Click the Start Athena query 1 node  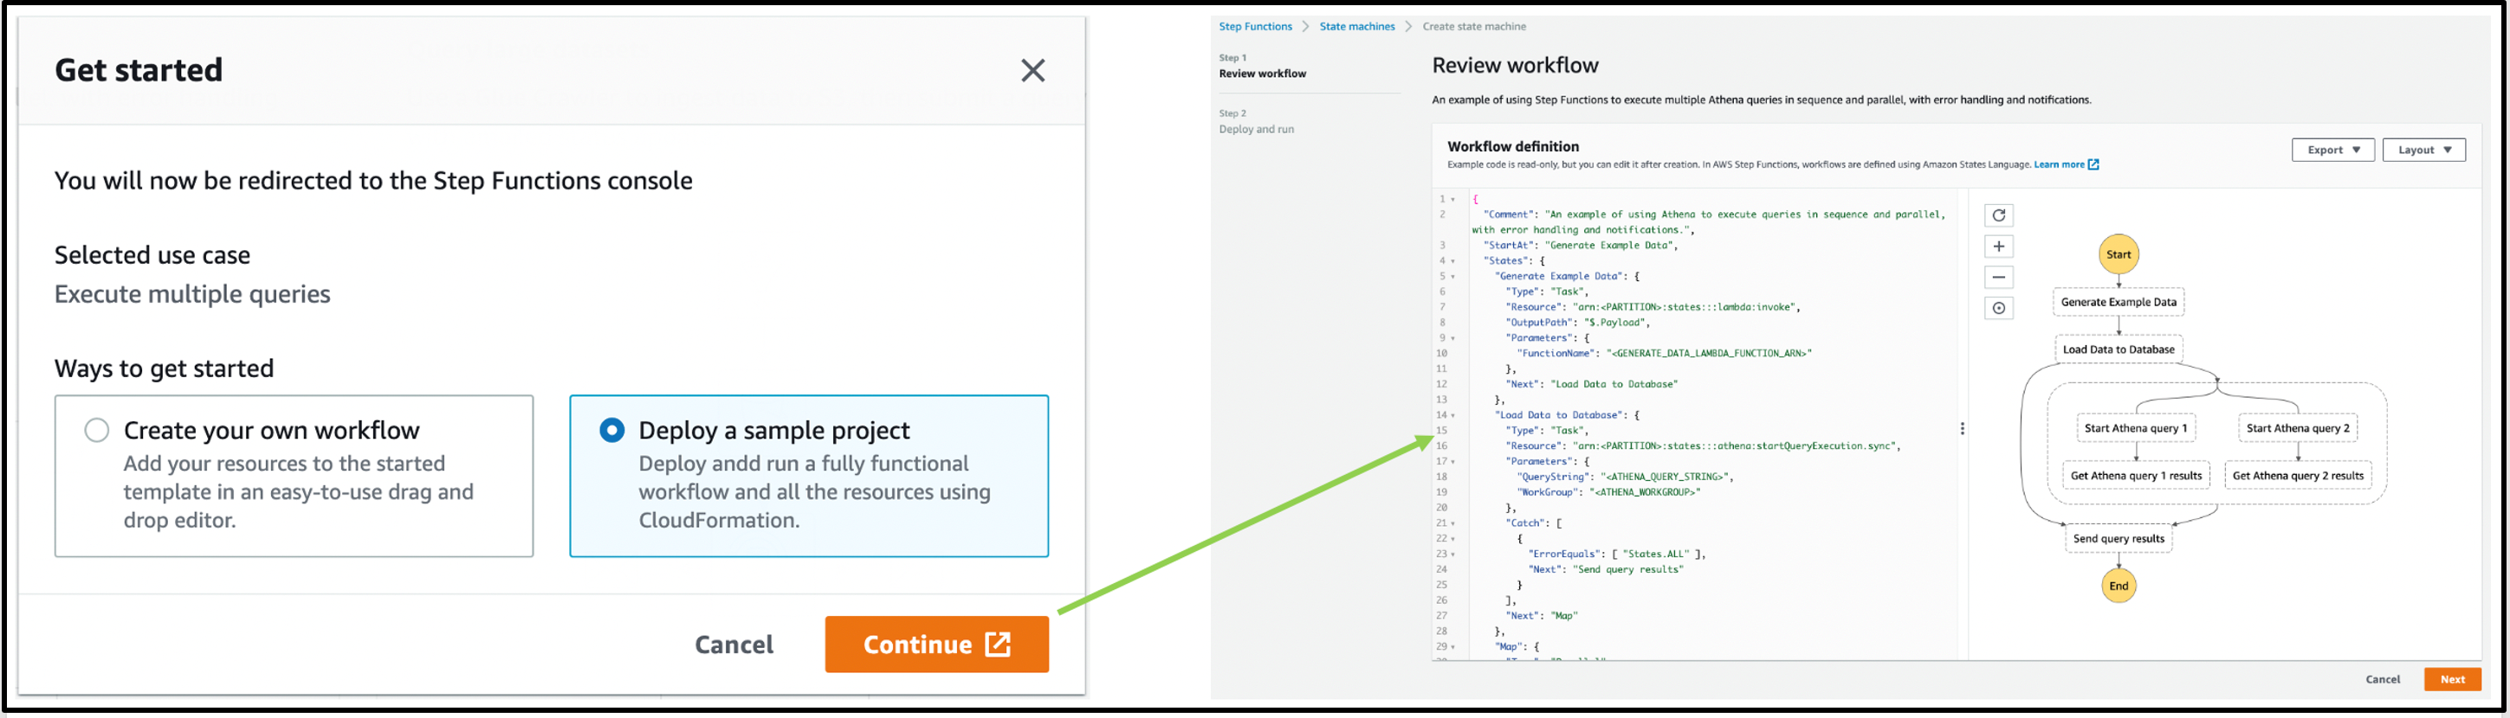pyautogui.click(x=2135, y=428)
